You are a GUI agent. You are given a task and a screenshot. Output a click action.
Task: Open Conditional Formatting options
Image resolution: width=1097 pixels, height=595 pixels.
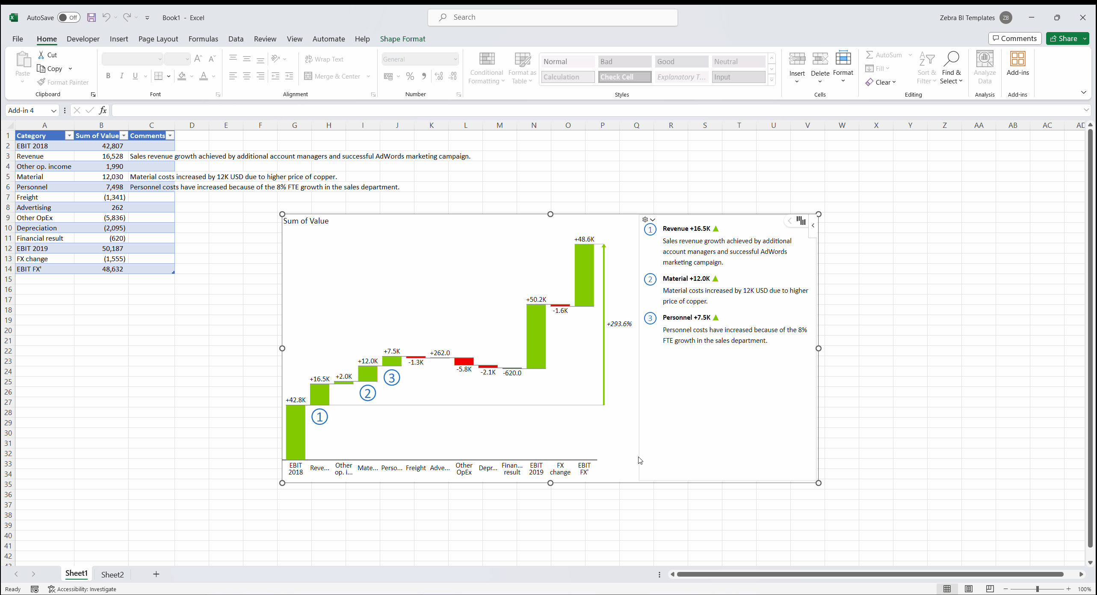[486, 68]
